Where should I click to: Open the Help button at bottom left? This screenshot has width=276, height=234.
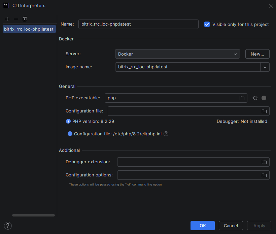8,226
